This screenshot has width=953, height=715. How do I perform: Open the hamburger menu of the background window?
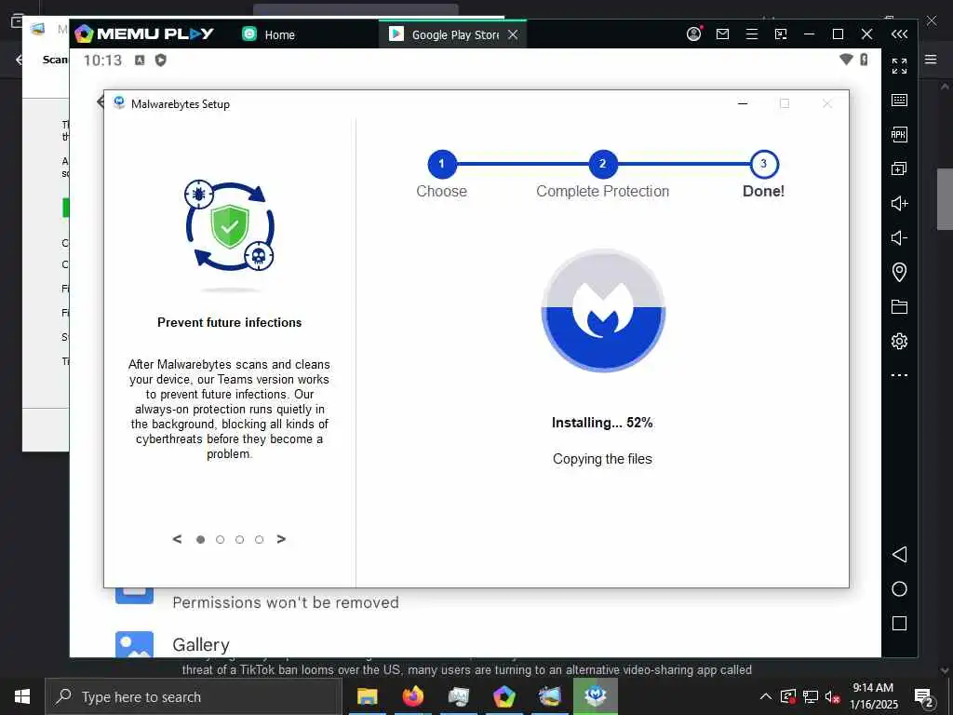931,59
